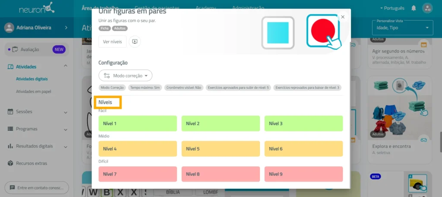Open Modo correção dropdown
Viewport: 442px width, 197px height.
tap(126, 76)
